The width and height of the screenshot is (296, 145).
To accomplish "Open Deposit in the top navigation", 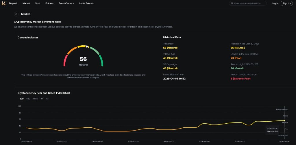I will [13, 3].
